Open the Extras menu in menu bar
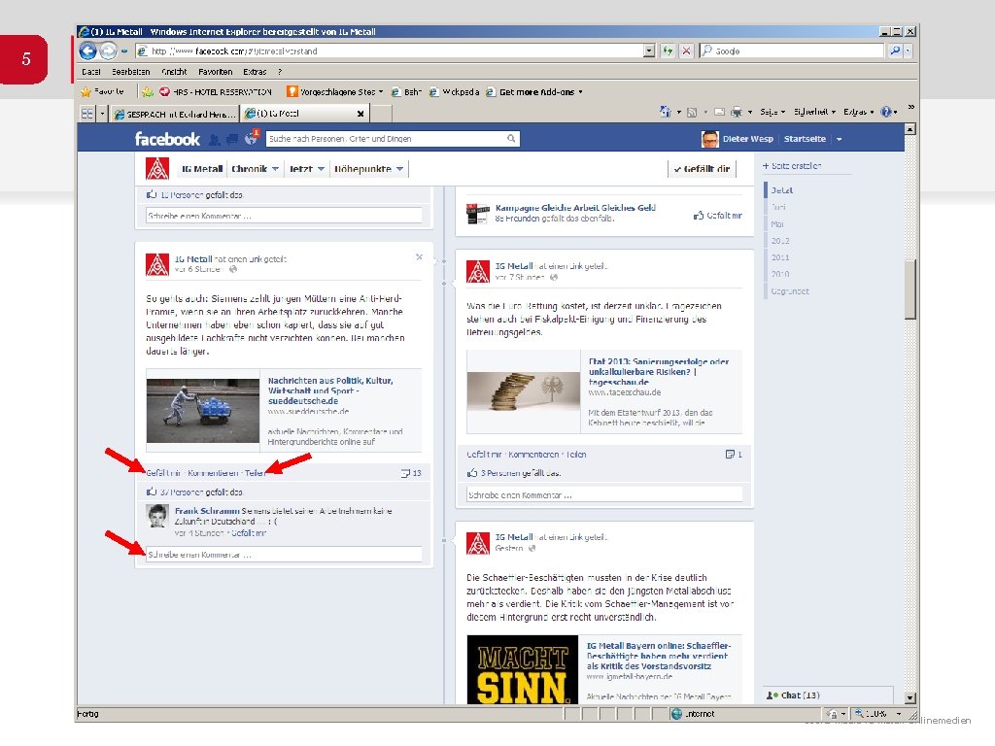Screen dimensions: 995x746 [x=255, y=72]
